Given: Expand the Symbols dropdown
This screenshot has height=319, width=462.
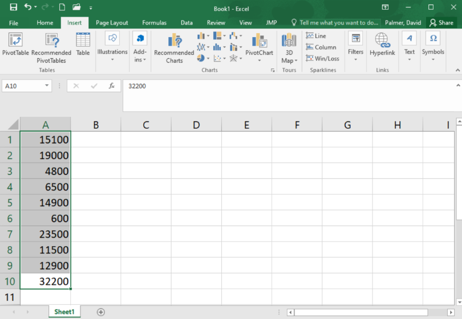Looking at the screenshot, I should tap(433, 44).
